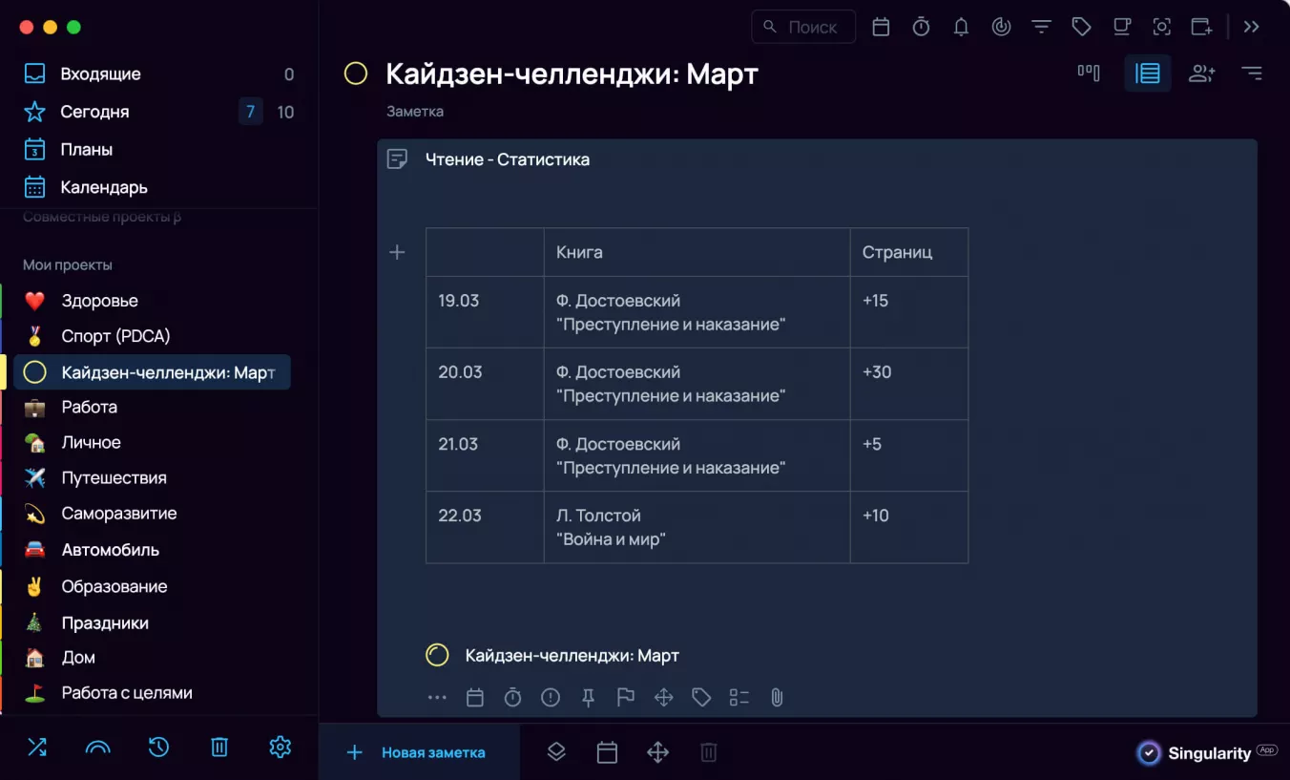
Task: Click the shuffle icon in sidebar footer
Action: pyautogui.click(x=37, y=748)
